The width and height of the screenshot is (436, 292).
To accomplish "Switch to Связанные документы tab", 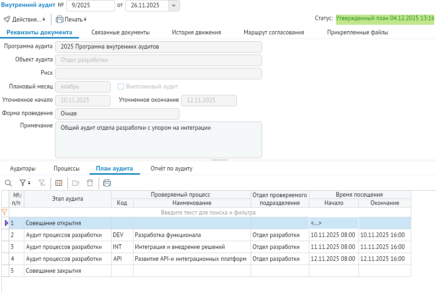I will [120, 33].
